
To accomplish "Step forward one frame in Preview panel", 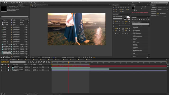I will pyautogui.click(x=139, y=20).
